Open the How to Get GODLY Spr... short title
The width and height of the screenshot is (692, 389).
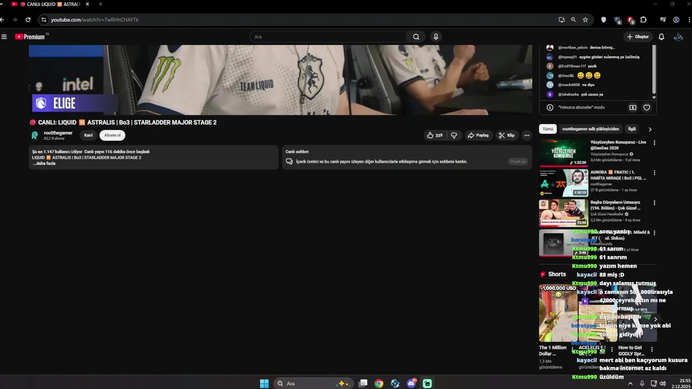pyautogui.click(x=630, y=351)
